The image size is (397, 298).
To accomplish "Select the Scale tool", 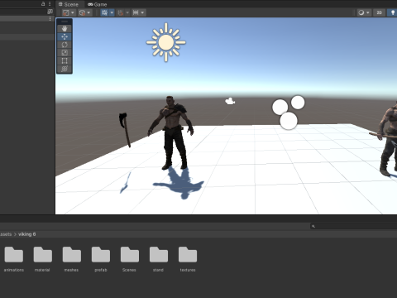I will tap(65, 53).
